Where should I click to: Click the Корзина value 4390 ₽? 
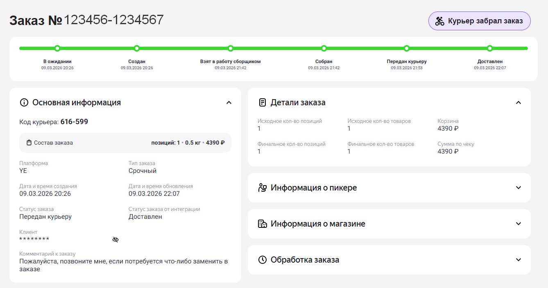[448, 129]
